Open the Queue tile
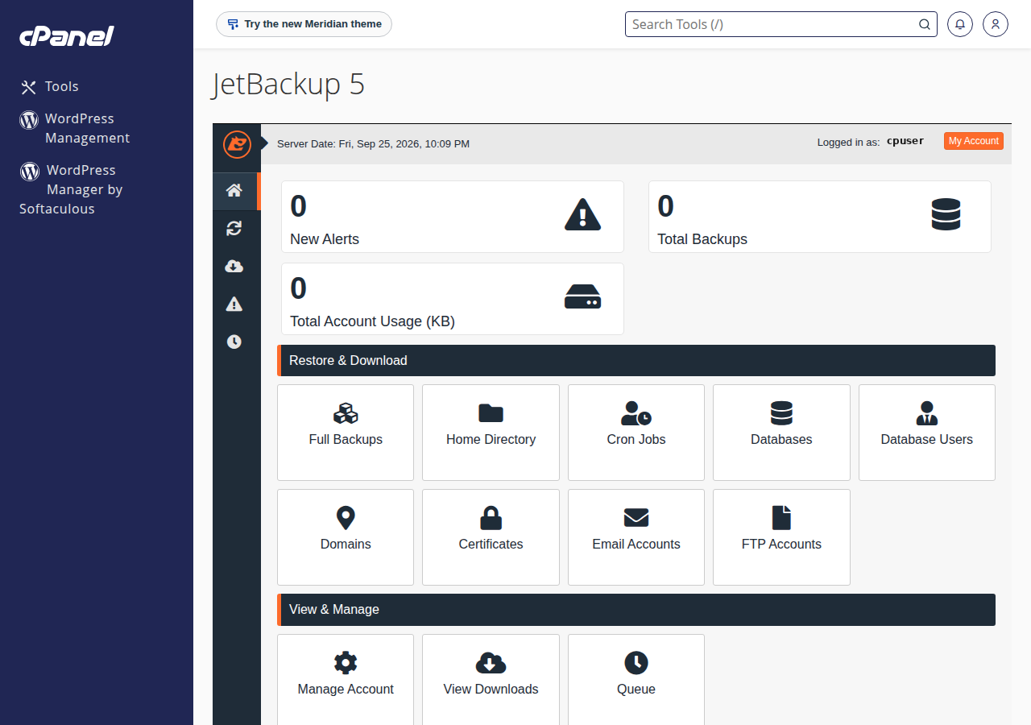The image size is (1031, 725). pos(636,681)
